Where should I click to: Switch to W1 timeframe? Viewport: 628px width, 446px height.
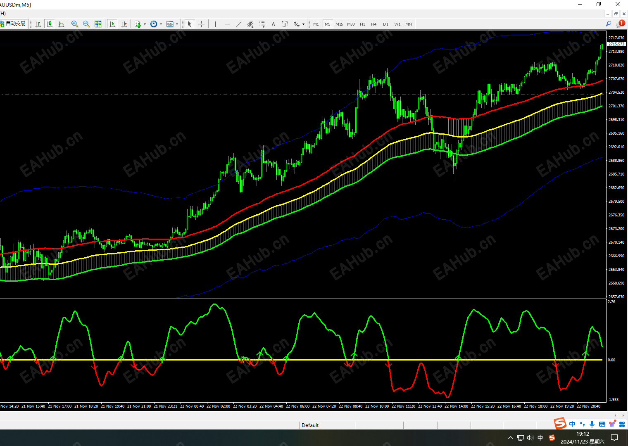[397, 24]
